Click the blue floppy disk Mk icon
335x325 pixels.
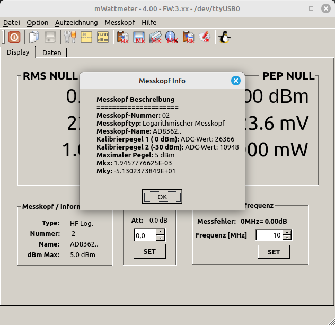pyautogui.click(x=139, y=37)
